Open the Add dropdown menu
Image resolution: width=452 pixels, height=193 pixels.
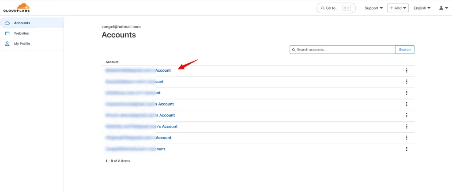398,8
